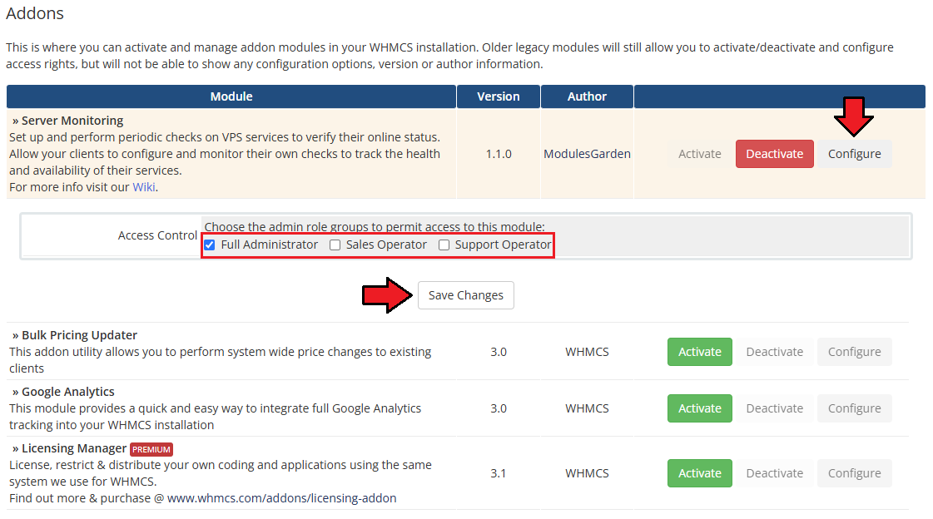Click Deactivate in Google Analytics row

point(774,408)
